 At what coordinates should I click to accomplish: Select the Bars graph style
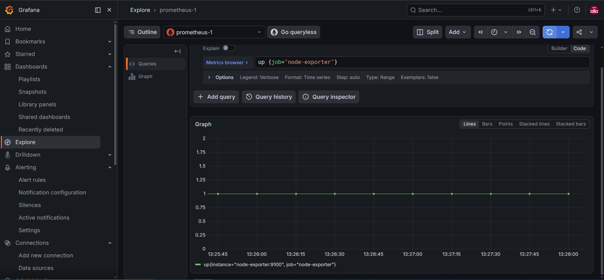[487, 124]
